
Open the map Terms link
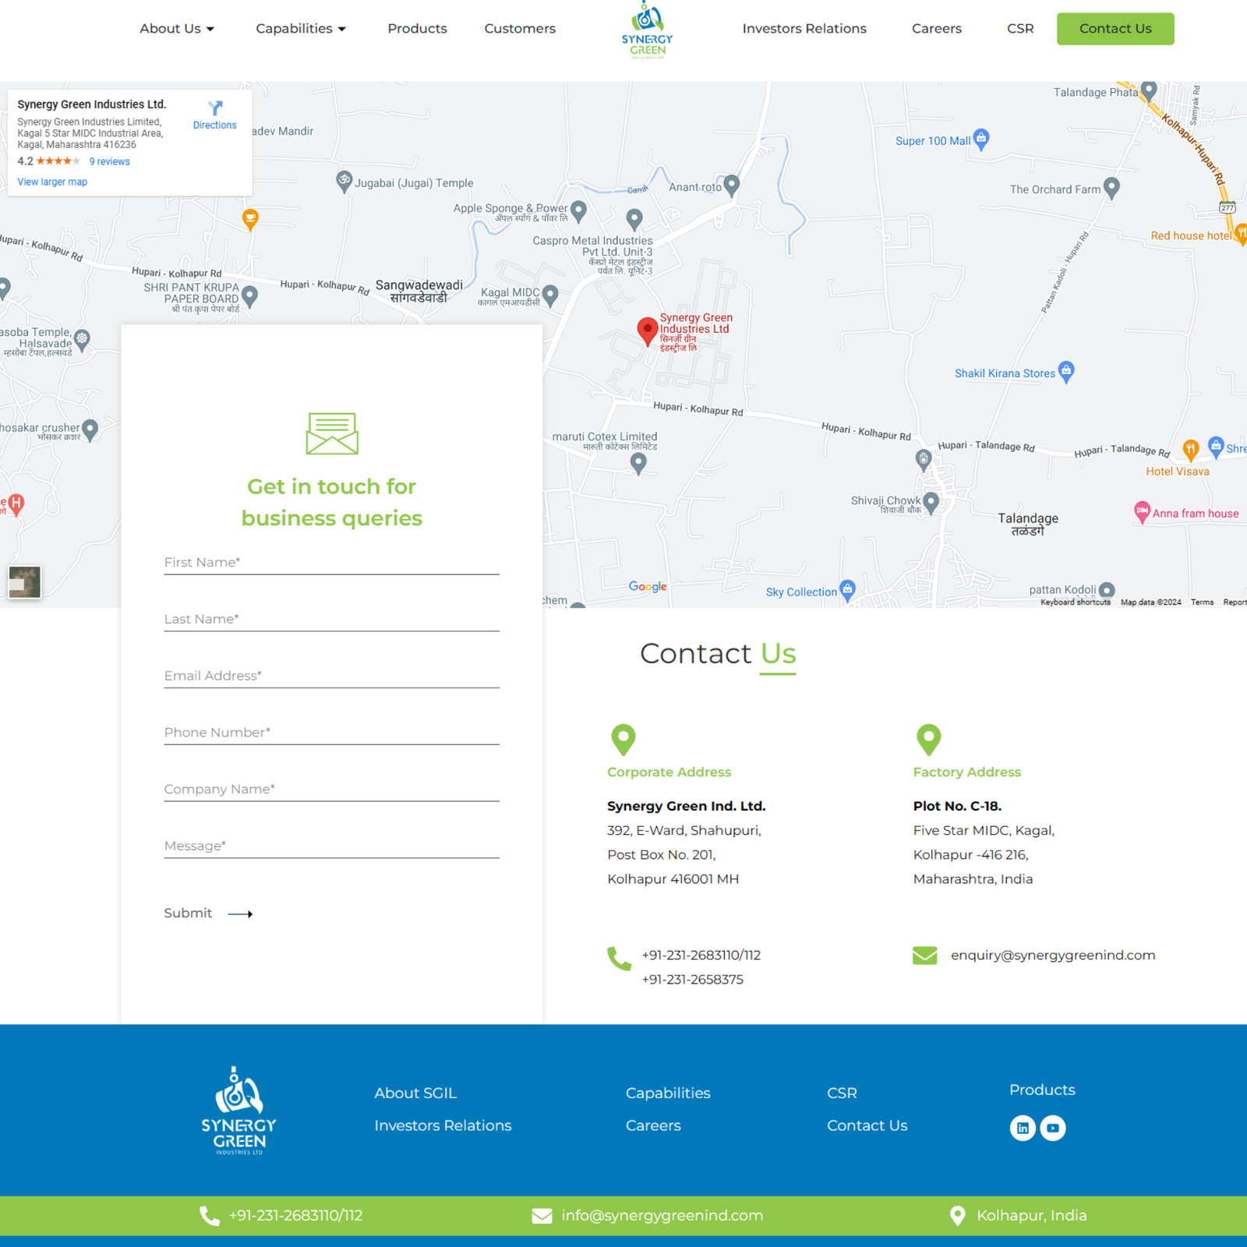[1202, 602]
